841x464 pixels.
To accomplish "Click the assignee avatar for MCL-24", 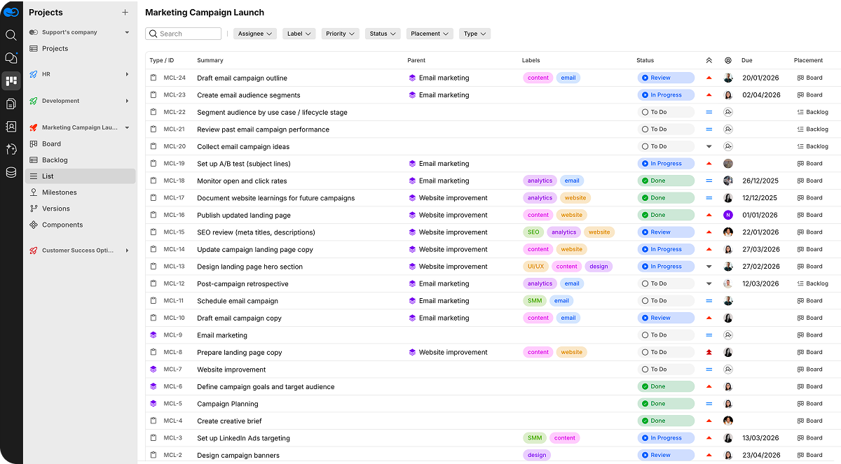I will pyautogui.click(x=728, y=78).
